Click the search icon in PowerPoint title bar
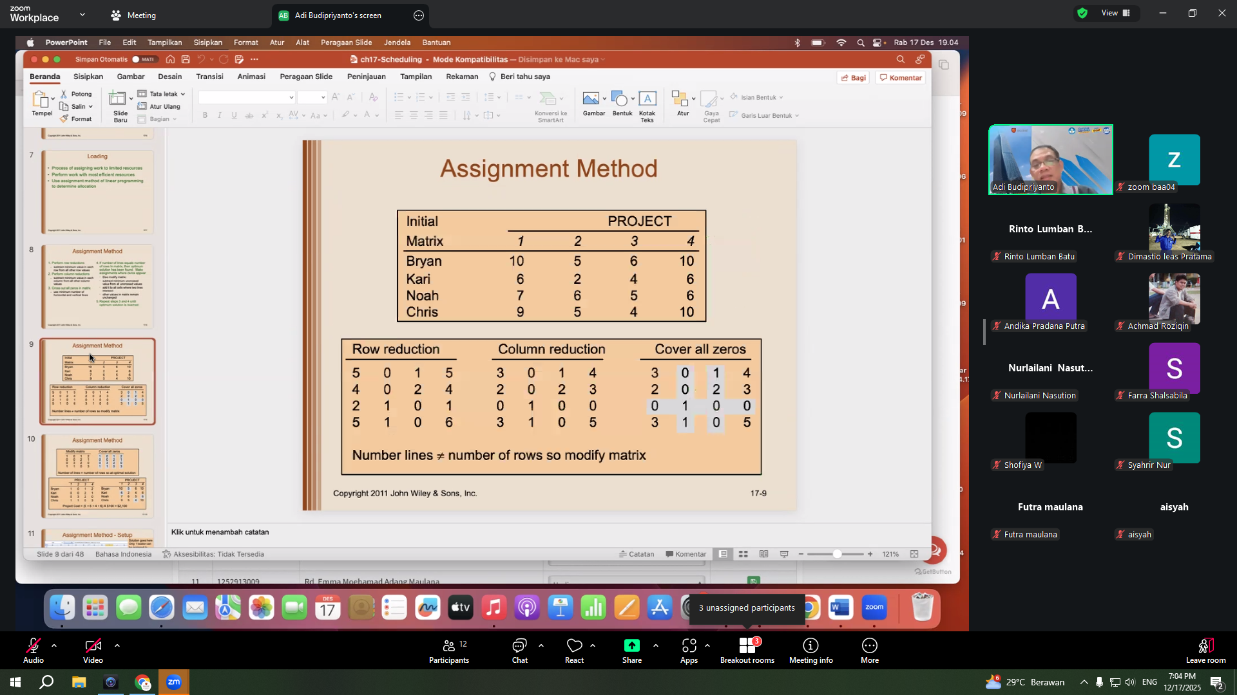The height and width of the screenshot is (695, 1237). (900, 59)
